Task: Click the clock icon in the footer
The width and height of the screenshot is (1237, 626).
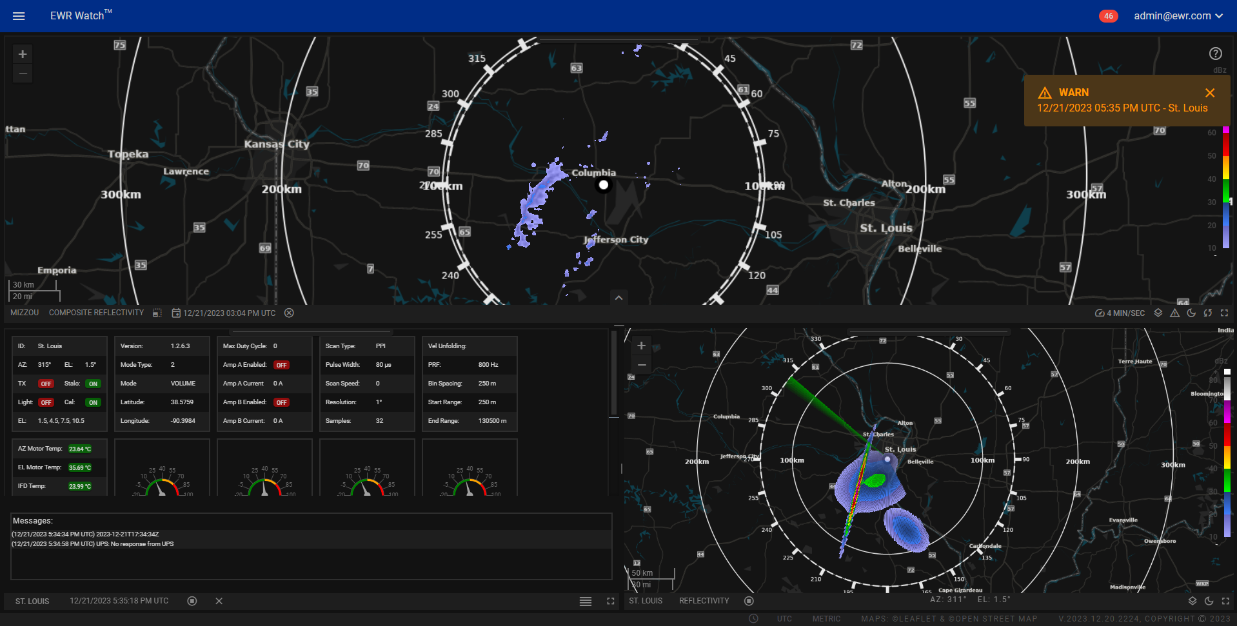Action: pos(753,618)
